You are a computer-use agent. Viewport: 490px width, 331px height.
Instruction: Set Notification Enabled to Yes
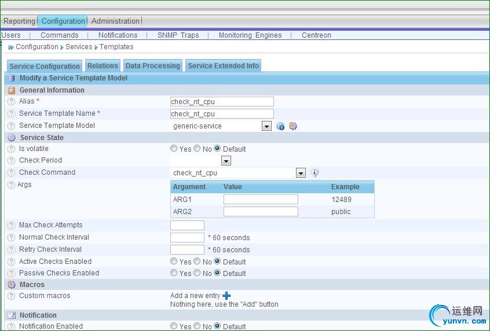174,326
